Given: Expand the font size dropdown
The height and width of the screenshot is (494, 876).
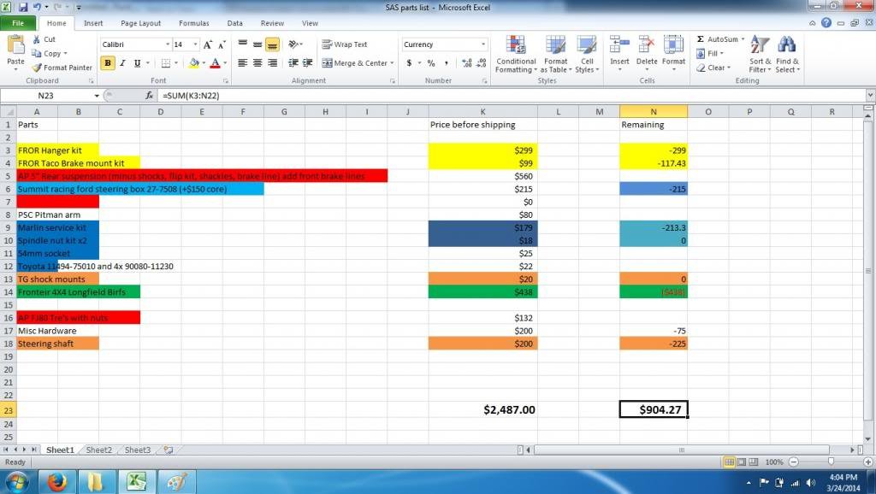Looking at the screenshot, I should 196,44.
